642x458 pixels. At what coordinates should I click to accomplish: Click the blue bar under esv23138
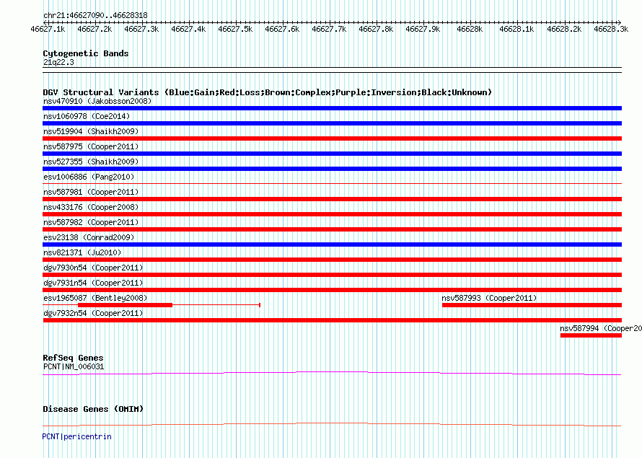click(x=332, y=245)
